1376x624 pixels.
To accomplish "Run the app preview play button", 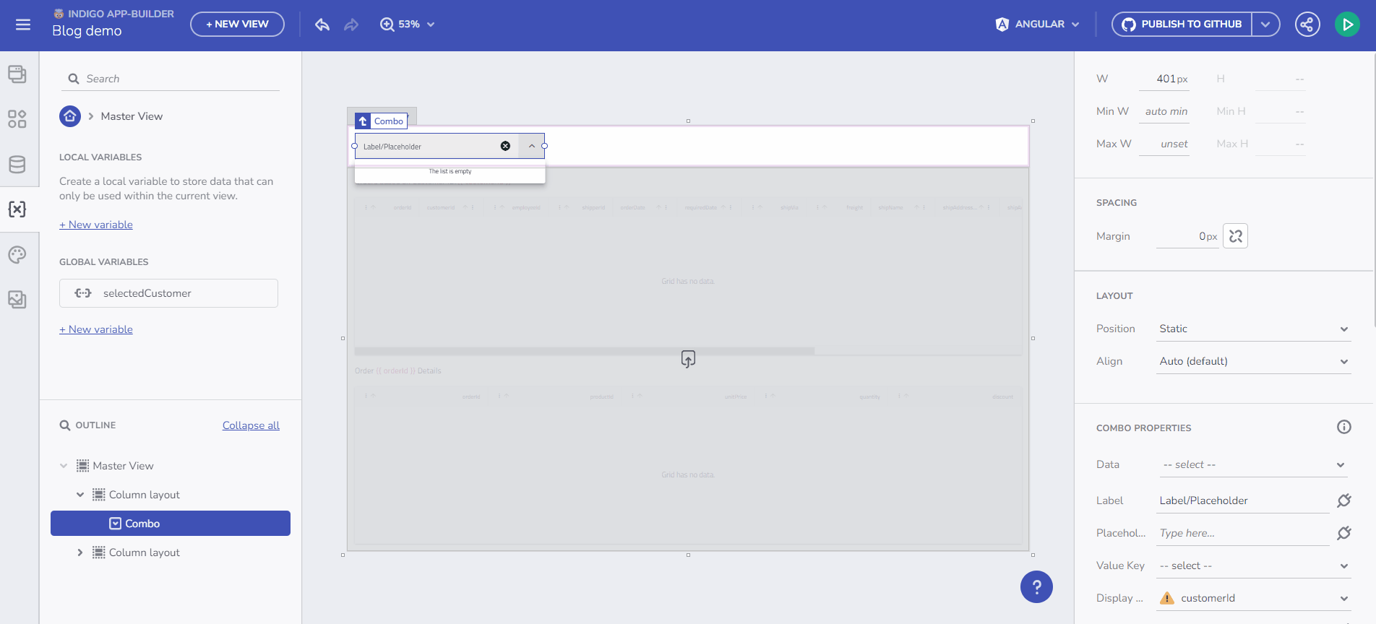I will (x=1347, y=25).
